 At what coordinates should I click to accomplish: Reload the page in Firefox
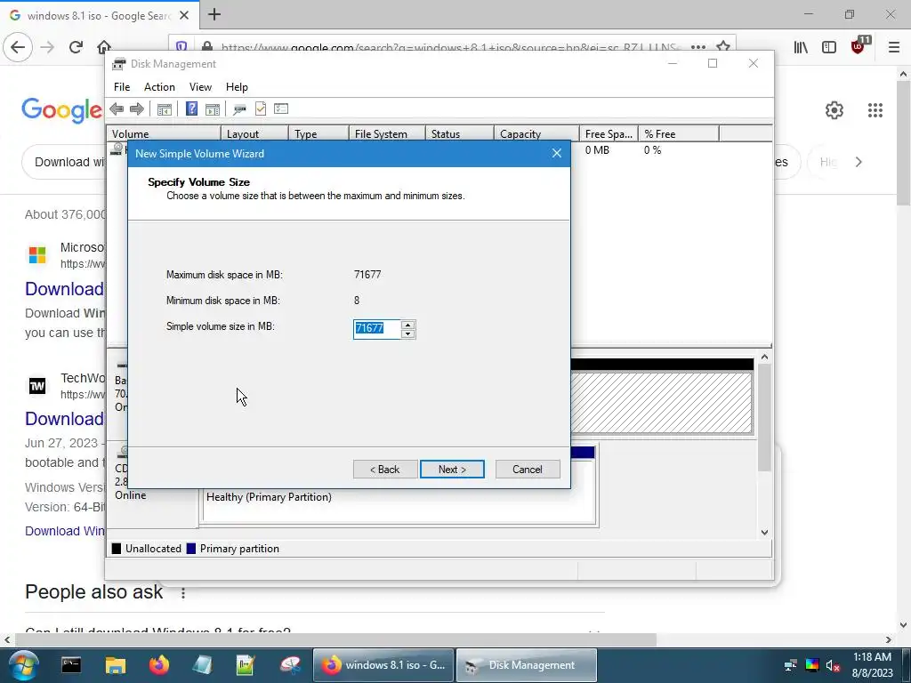(76, 47)
